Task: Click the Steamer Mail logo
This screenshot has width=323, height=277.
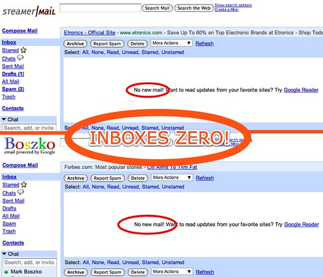Action: coord(29,11)
